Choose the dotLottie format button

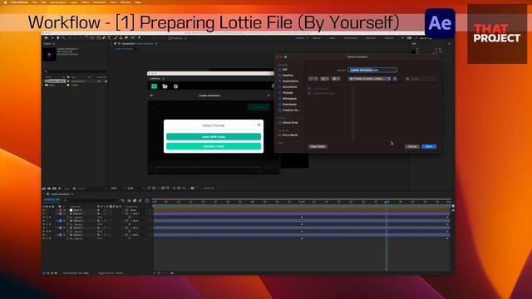click(214, 146)
